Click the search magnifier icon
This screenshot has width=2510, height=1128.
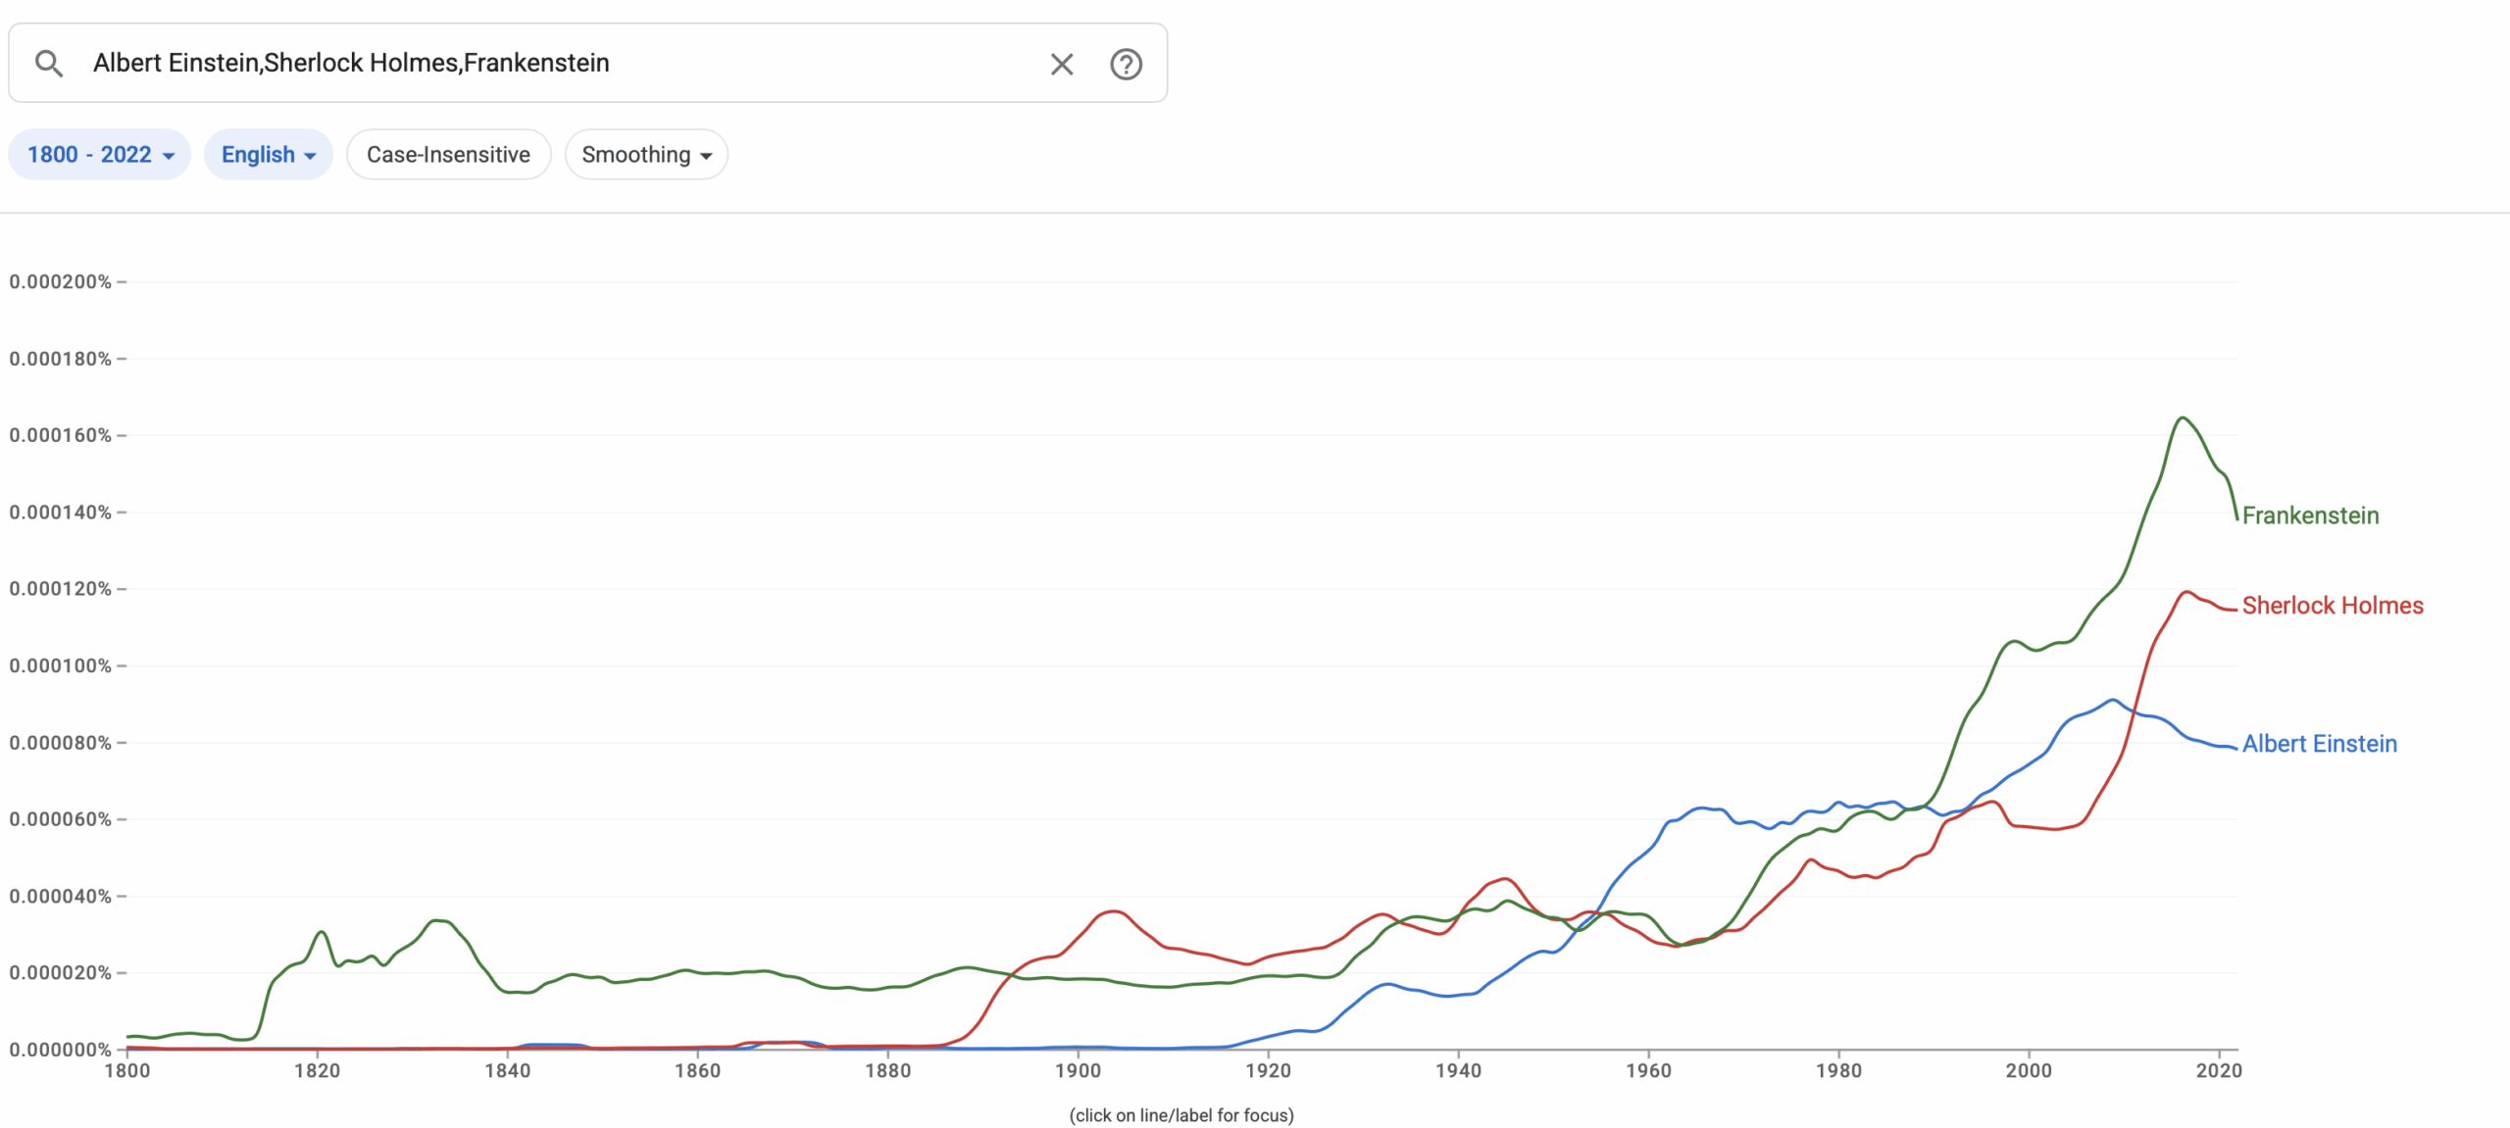click(x=49, y=64)
